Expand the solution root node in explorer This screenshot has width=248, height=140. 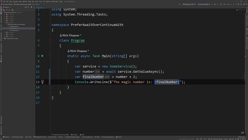pyautogui.click(x=3, y=12)
